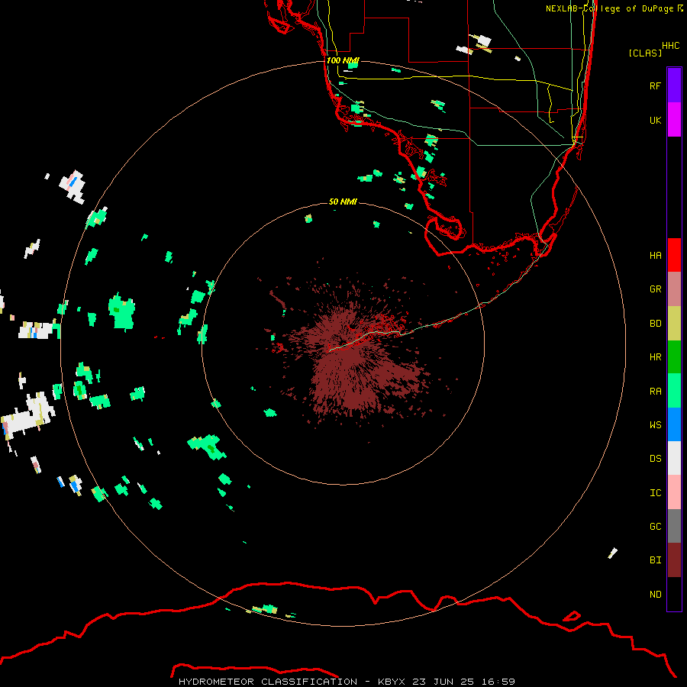Select the IC light pink legend swatch
The image size is (687, 687).
click(674, 492)
